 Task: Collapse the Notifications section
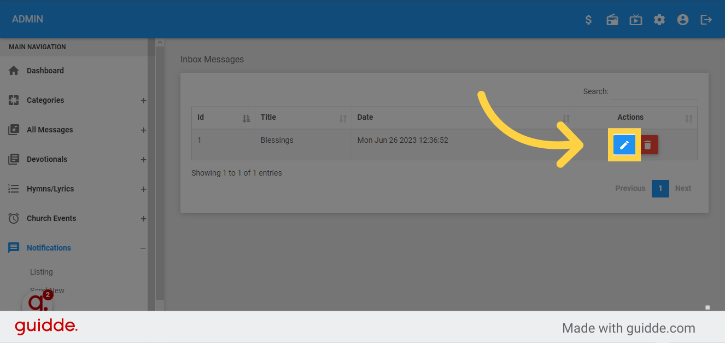[143, 247]
